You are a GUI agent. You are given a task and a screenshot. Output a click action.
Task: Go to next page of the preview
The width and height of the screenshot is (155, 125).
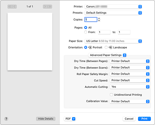point(45,7)
